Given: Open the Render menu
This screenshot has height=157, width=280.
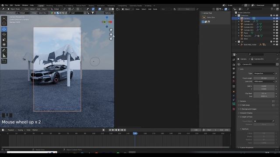Looking at the screenshot, I should pos(17,5).
